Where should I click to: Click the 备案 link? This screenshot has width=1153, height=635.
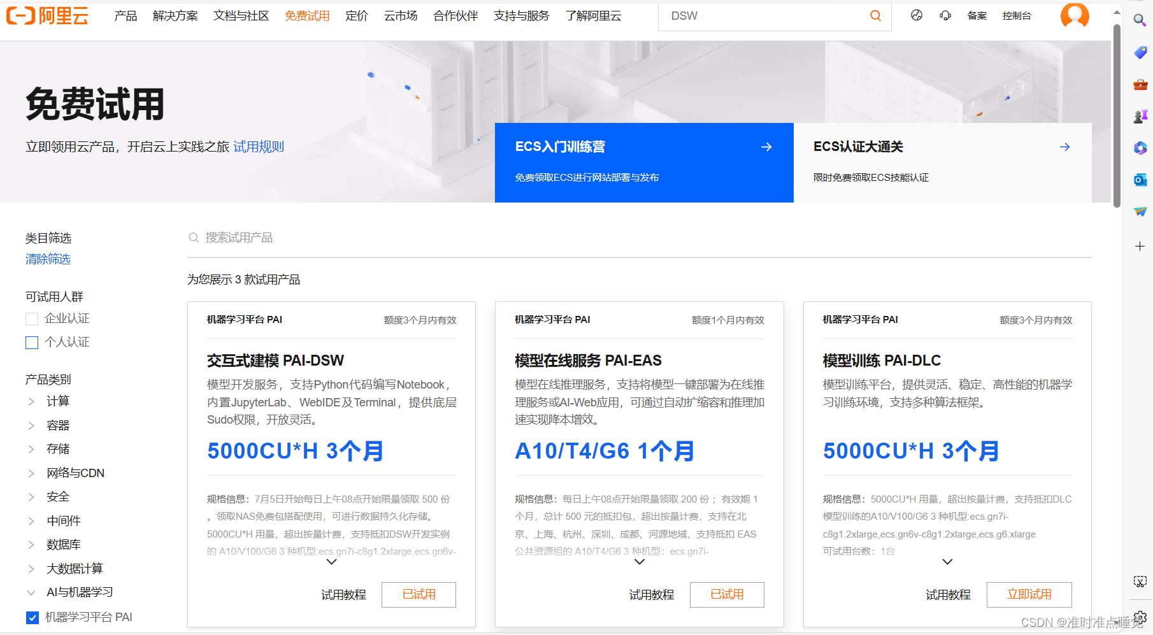click(977, 16)
